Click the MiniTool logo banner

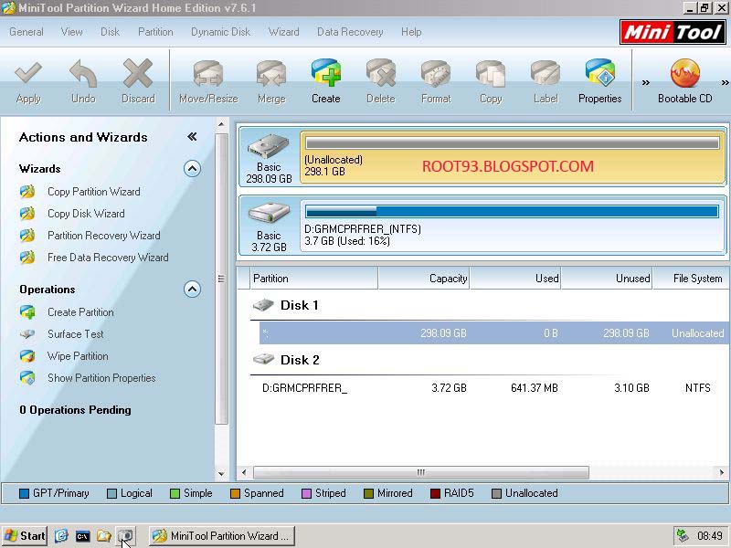[x=673, y=32]
